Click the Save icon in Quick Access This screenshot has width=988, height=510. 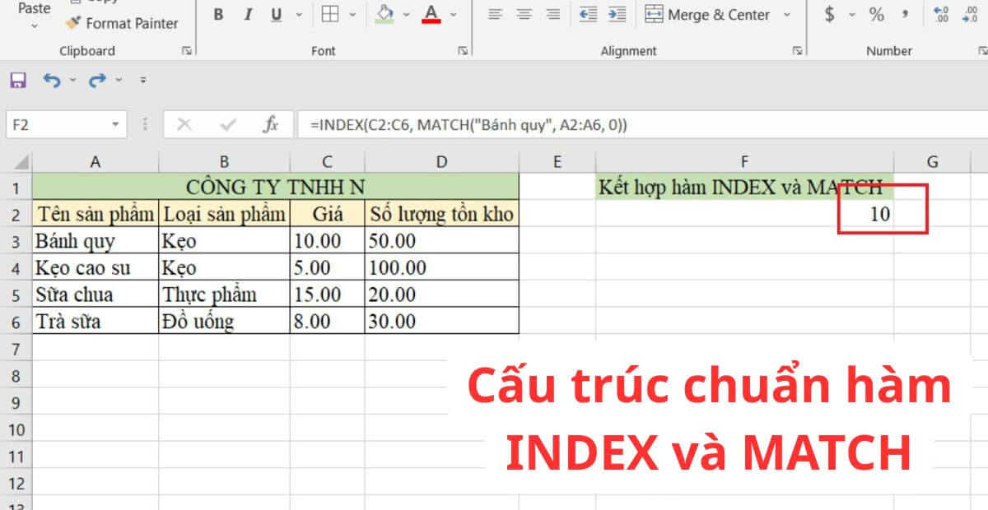point(18,80)
